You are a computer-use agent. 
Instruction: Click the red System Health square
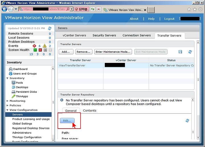click(40, 50)
